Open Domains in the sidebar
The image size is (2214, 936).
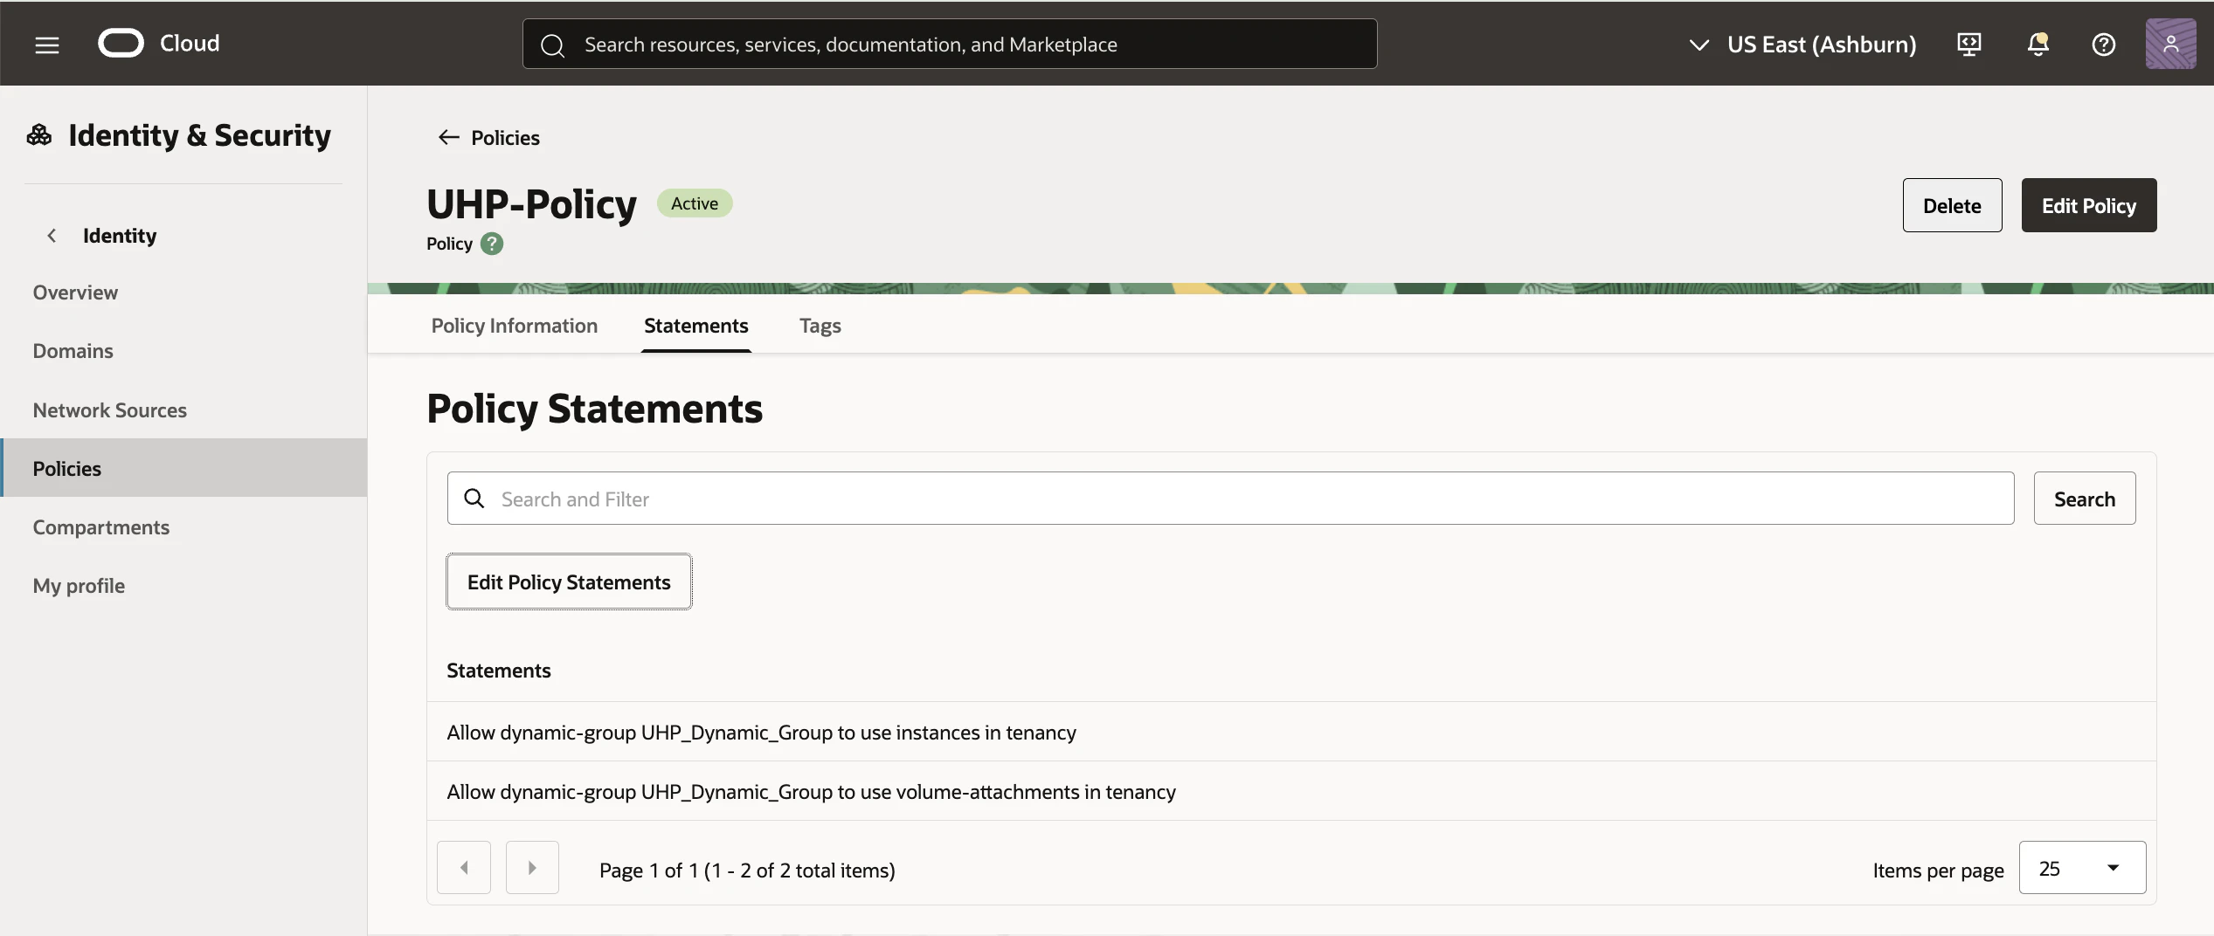coord(183,351)
